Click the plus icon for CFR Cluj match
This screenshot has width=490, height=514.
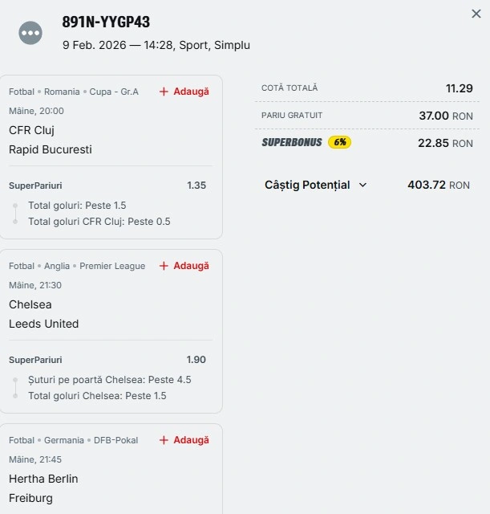pos(164,92)
